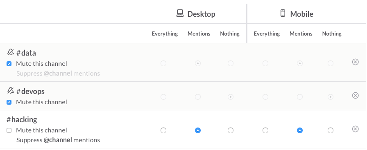Click the Mobile Everything column header

coord(267,34)
